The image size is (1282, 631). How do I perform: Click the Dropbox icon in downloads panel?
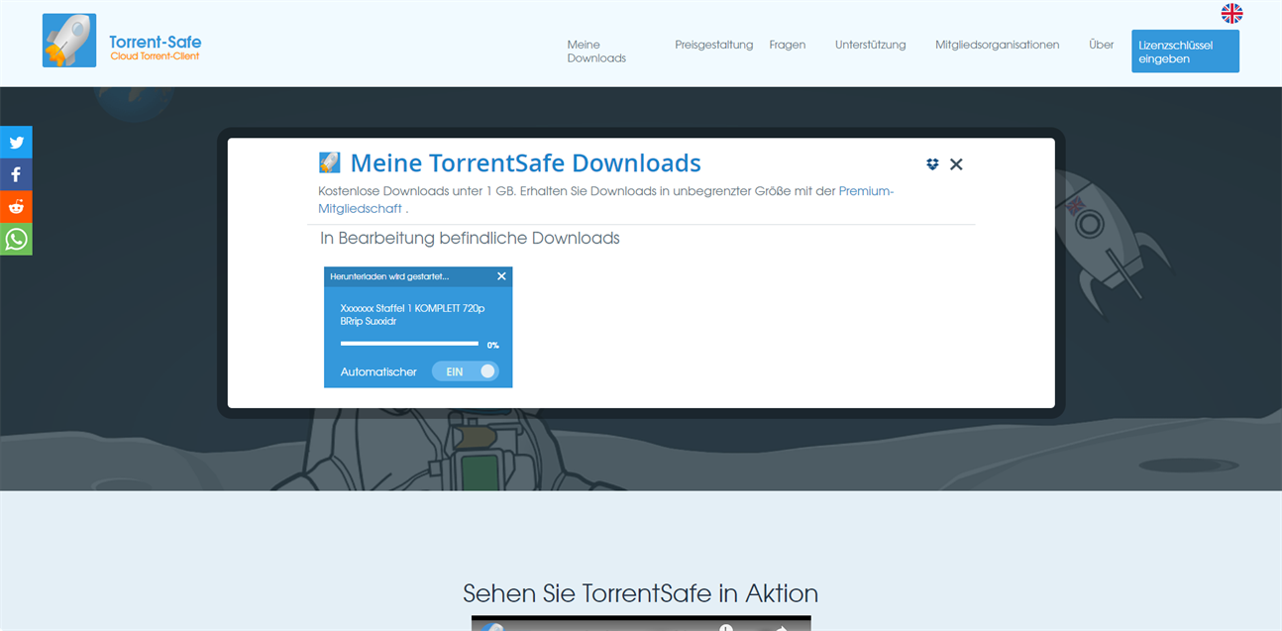point(932,164)
